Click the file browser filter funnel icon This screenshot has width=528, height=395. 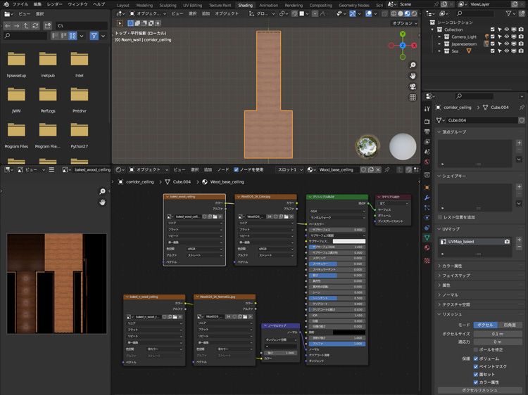point(94,36)
